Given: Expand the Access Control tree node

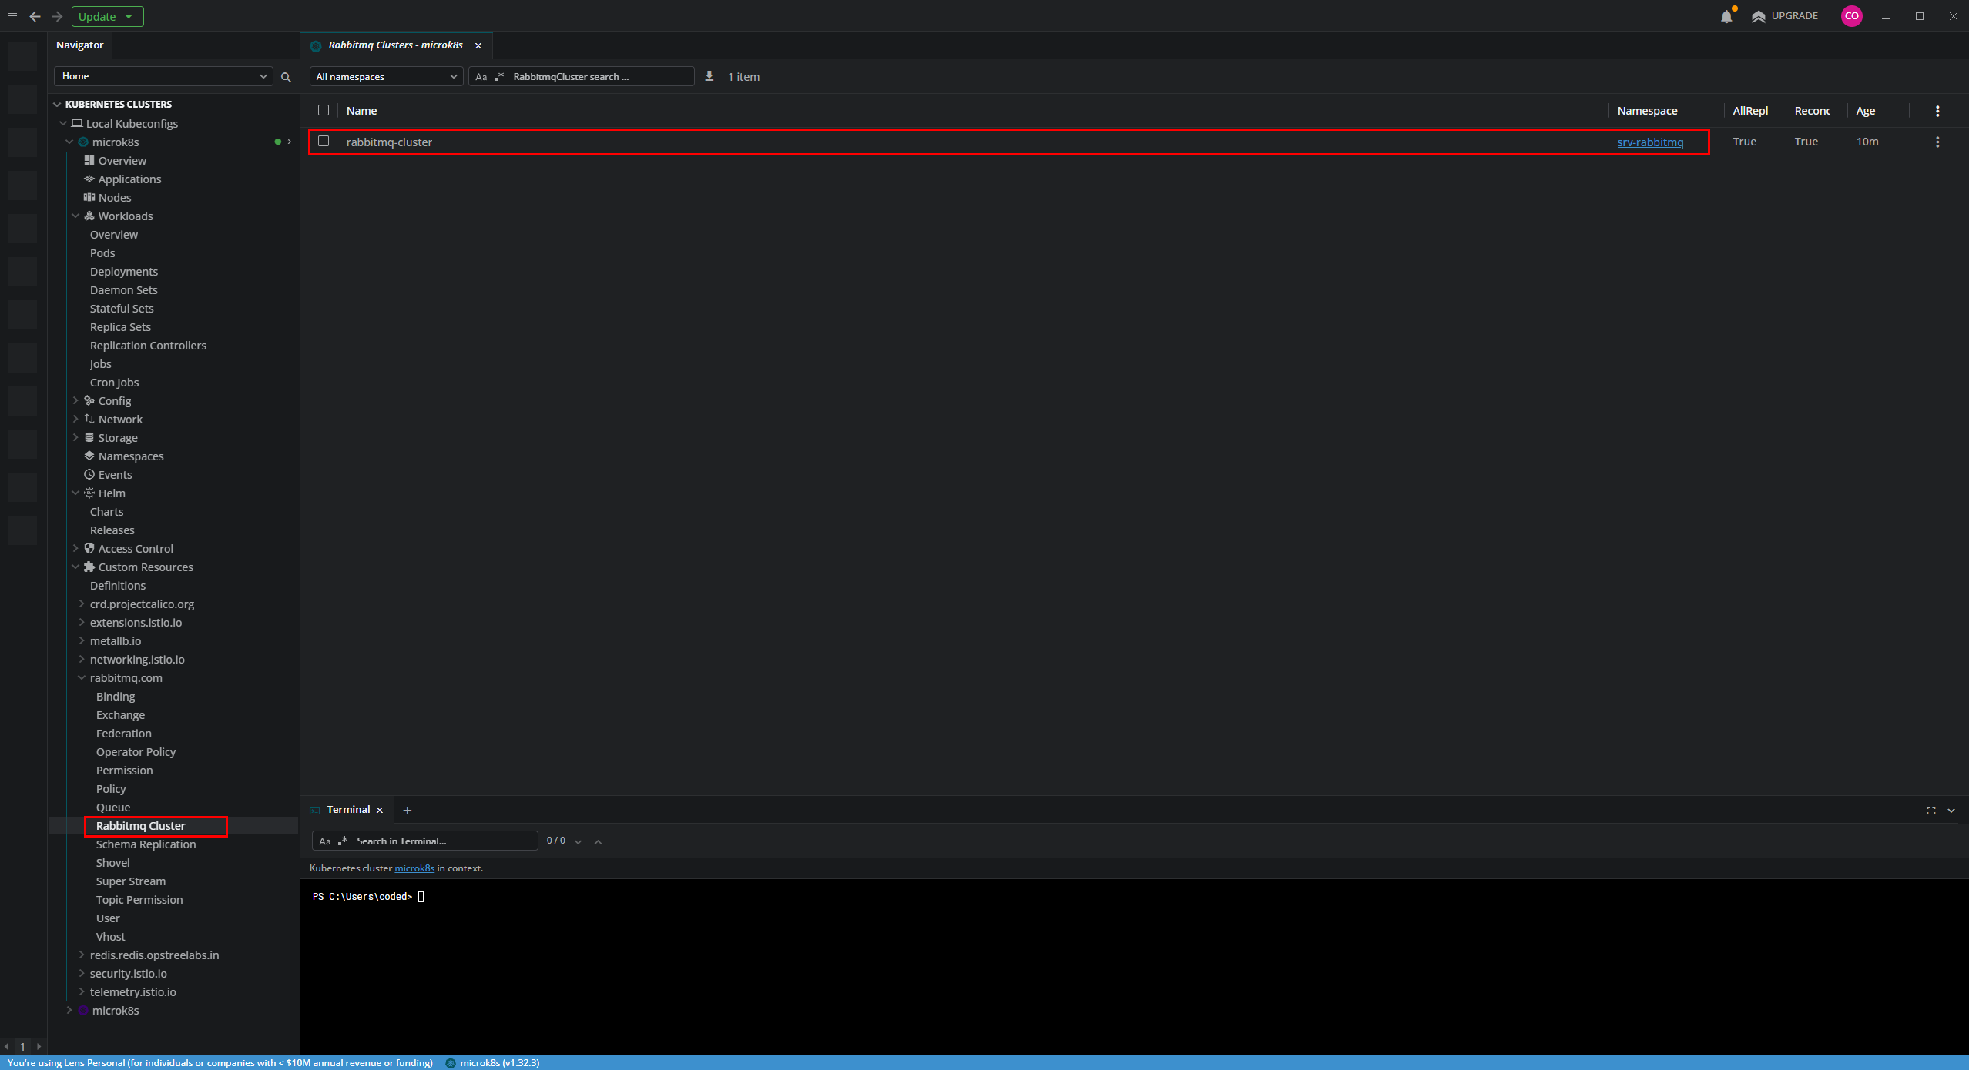Looking at the screenshot, I should coord(75,548).
